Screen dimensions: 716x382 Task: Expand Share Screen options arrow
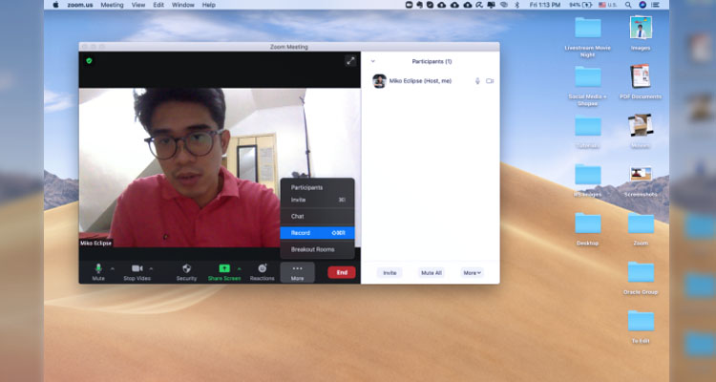click(x=239, y=268)
